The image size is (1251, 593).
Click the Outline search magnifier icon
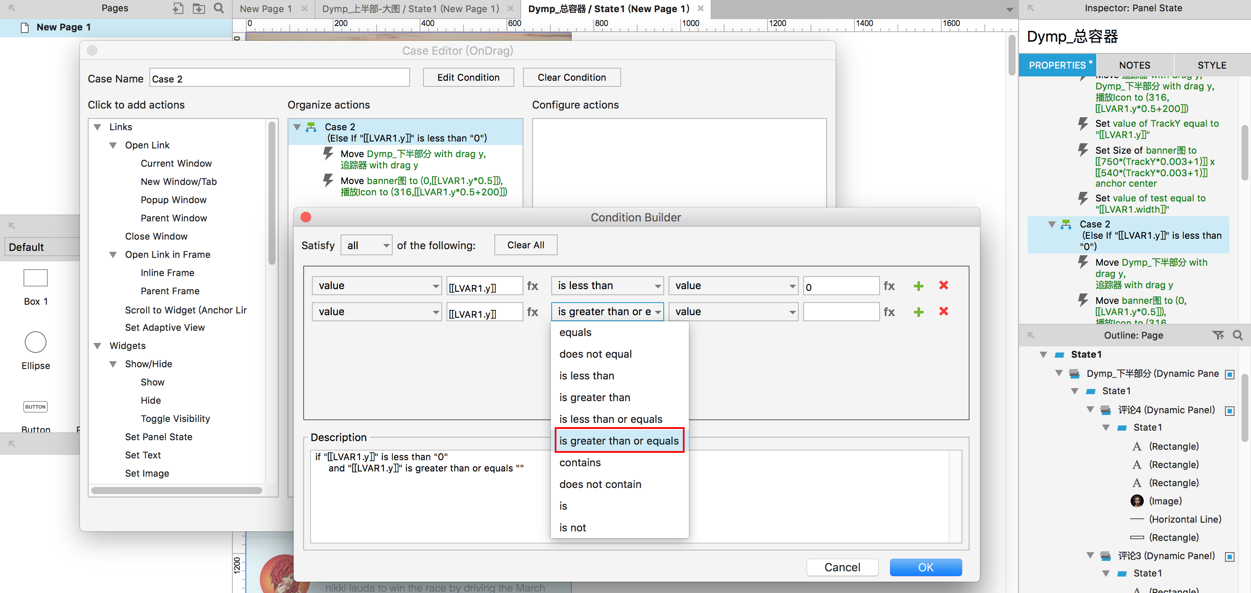(x=1238, y=335)
